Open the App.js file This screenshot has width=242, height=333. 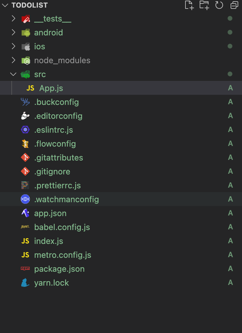[51, 88]
